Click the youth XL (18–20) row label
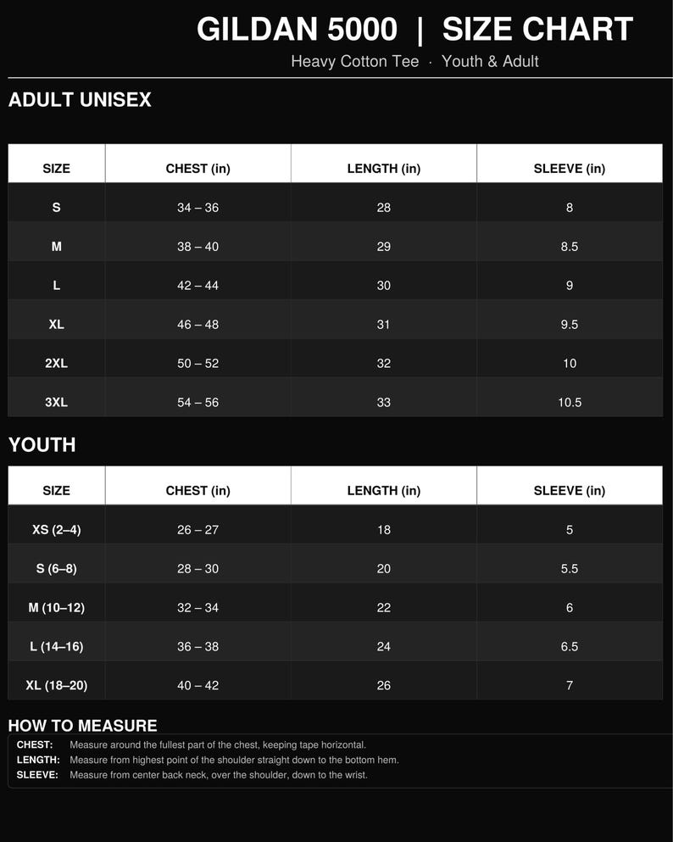Image resolution: width=673 pixels, height=842 pixels. (x=56, y=685)
